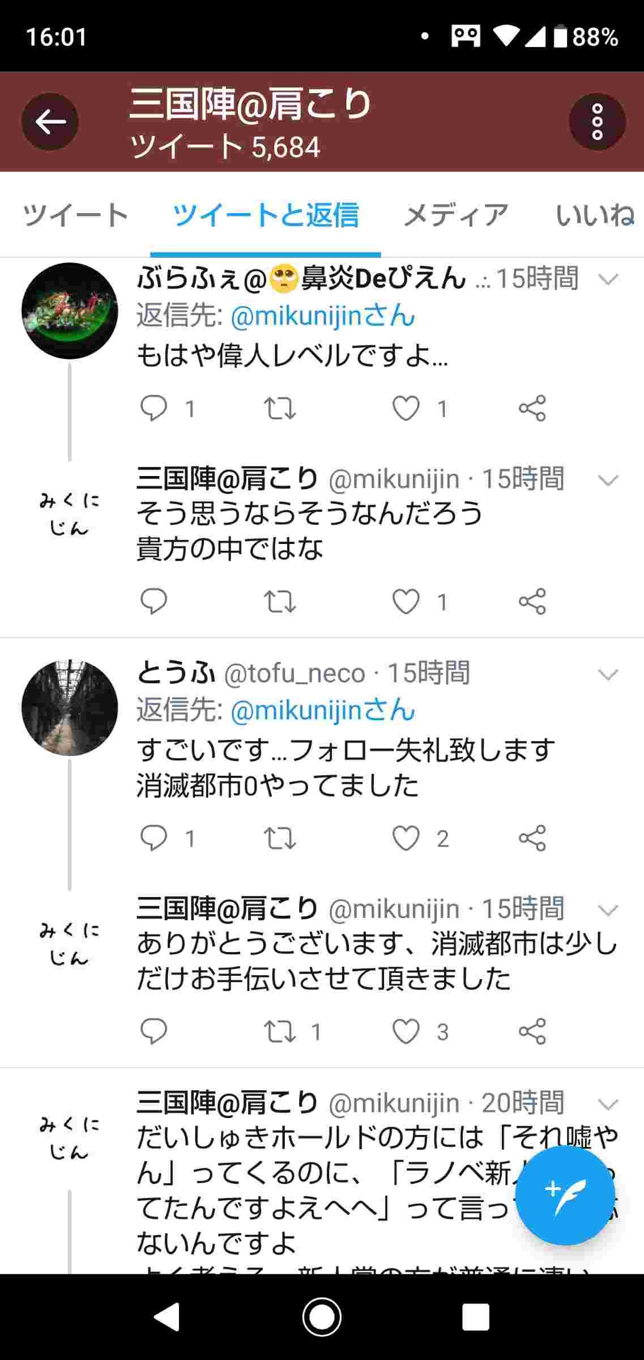Expand options chevron on ぶらふぇ's tweet

pyautogui.click(x=608, y=279)
